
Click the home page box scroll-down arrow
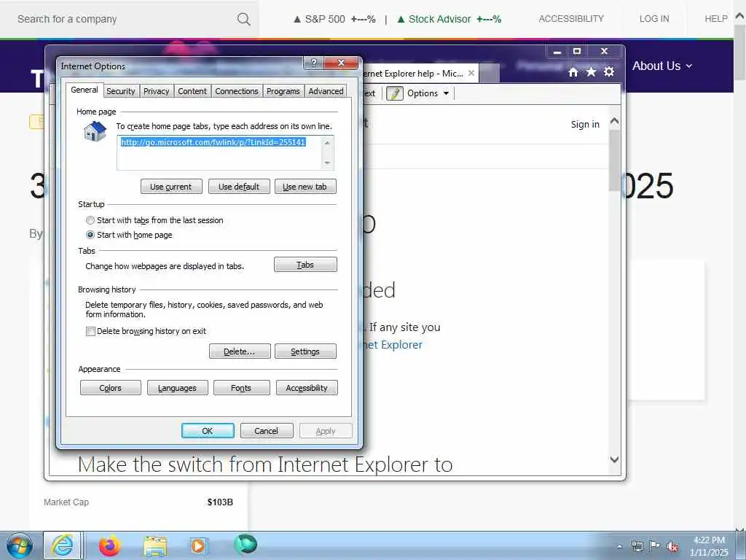click(x=327, y=163)
